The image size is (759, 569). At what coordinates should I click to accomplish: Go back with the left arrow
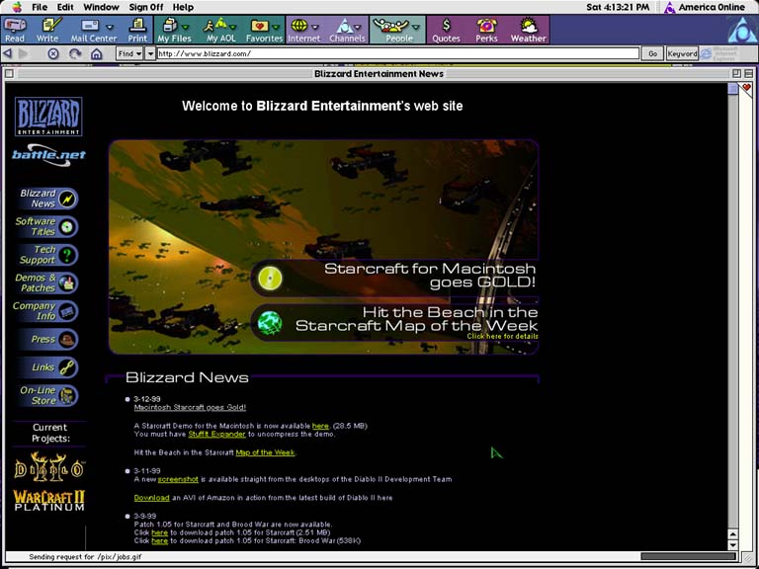(x=8, y=53)
